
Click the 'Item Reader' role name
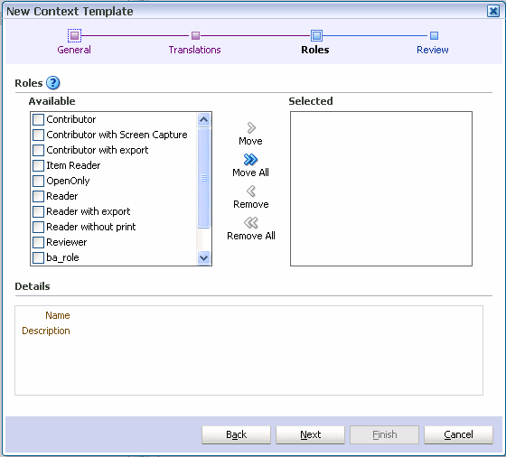click(x=73, y=165)
